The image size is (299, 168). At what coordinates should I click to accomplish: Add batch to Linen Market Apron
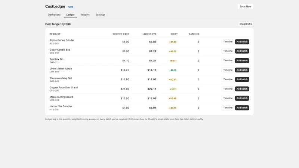[242, 70]
